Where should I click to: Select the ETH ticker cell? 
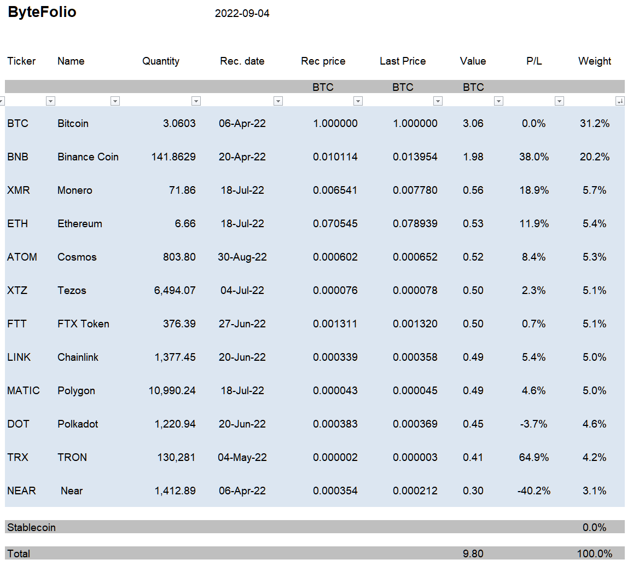tap(18, 224)
